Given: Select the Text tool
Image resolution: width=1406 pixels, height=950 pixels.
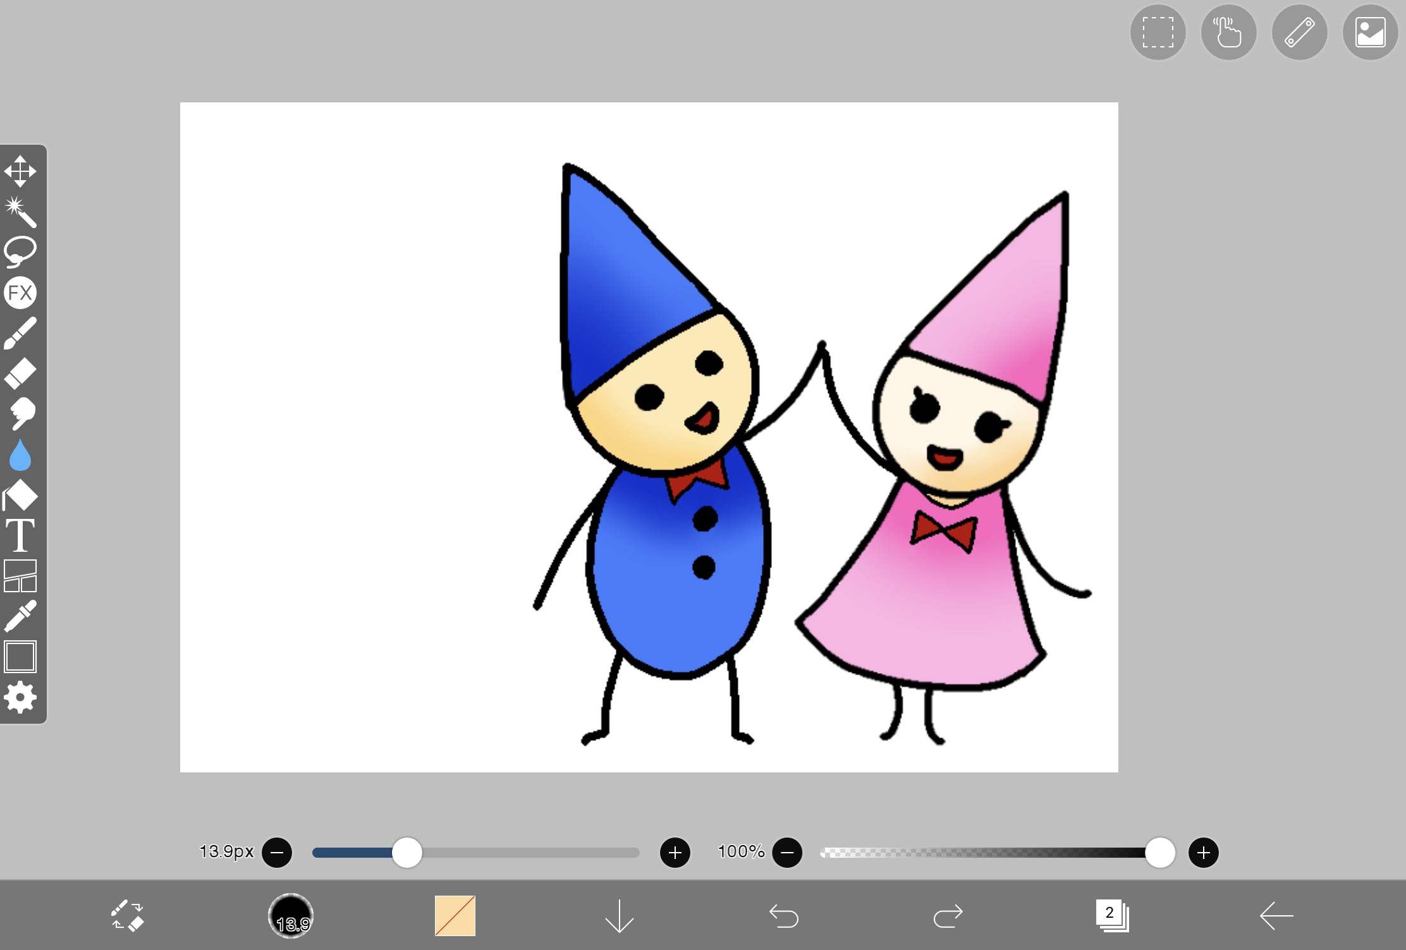Looking at the screenshot, I should point(20,535).
